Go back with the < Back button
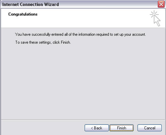The image size is (166, 135). [97, 128]
